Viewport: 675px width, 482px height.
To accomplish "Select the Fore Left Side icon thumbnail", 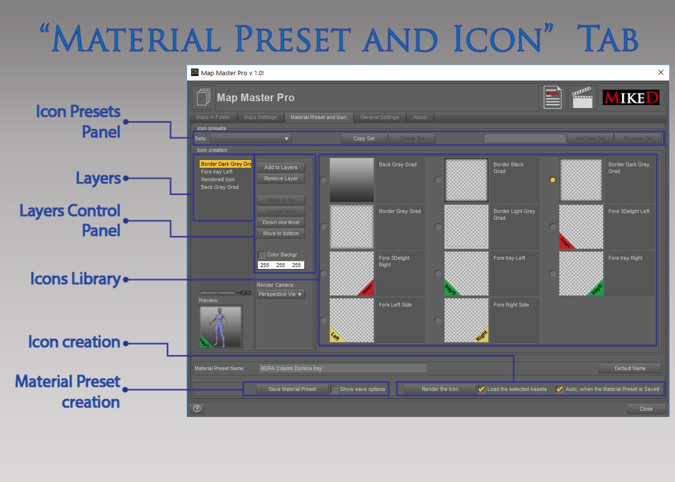I will tap(351, 320).
